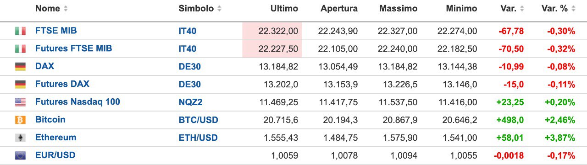Image resolution: width=587 pixels, height=165 pixels.
Task: Sort by Var. column arrows
Action: (x=521, y=9)
